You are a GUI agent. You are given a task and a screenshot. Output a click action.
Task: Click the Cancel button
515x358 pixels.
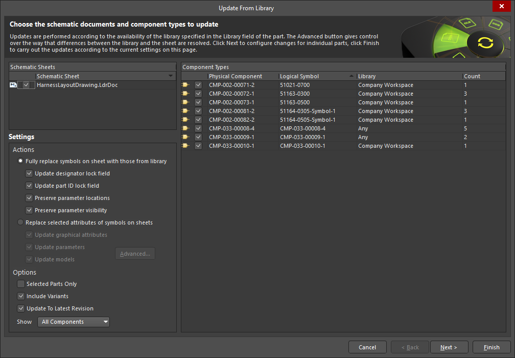[x=367, y=347]
